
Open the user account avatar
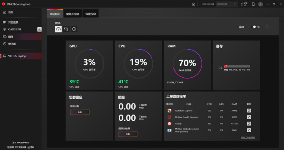[260, 4]
